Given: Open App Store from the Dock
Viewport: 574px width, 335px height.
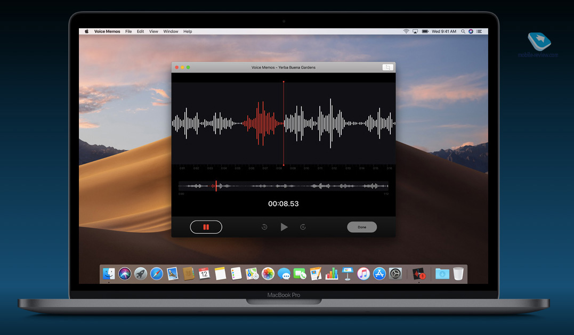Looking at the screenshot, I should (379, 274).
